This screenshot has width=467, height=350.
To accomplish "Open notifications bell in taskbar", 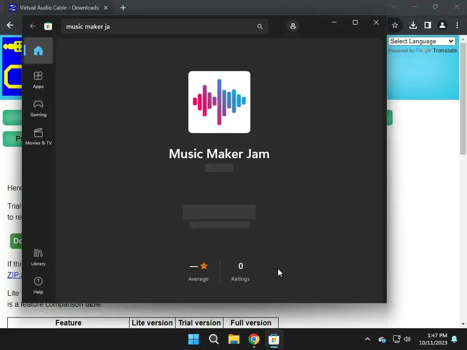I will (x=455, y=339).
